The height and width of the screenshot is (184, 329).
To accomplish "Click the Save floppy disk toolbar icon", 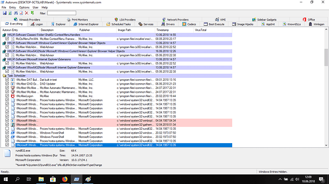I will click(x=5, y=13).
